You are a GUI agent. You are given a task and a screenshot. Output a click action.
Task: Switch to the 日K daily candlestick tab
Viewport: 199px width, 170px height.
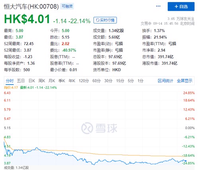tap(32, 81)
